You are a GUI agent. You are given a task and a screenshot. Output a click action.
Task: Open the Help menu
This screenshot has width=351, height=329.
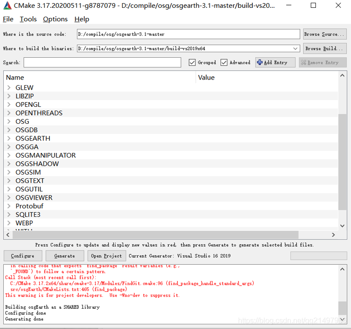[81, 19]
